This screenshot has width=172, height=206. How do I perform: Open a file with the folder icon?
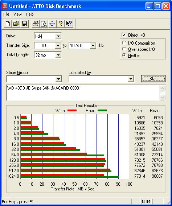click(16, 24)
